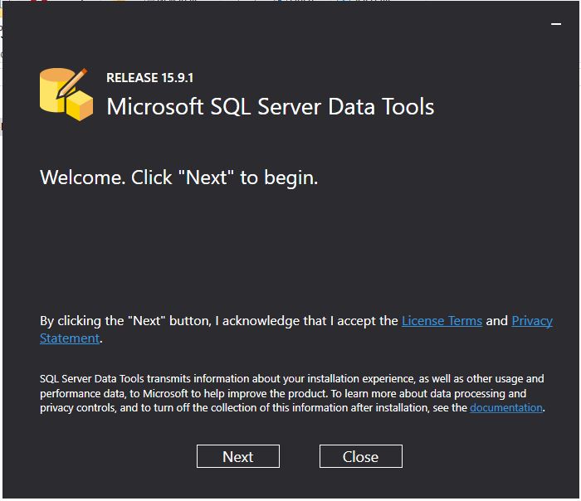Open the License Terms link
The image size is (581, 501).
(x=442, y=321)
